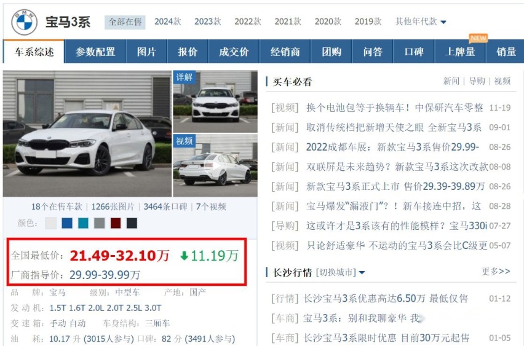Click the BMW logo icon
The width and height of the screenshot is (524, 346).
point(24,22)
